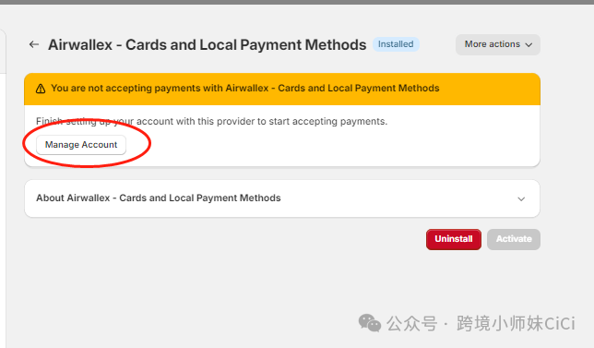Click About Airwallex - Cards and Local Payment Methods row
The width and height of the screenshot is (594, 348).
[x=282, y=198]
